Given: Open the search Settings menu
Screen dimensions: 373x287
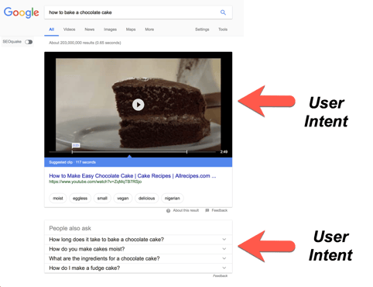Looking at the screenshot, I should tap(202, 29).
